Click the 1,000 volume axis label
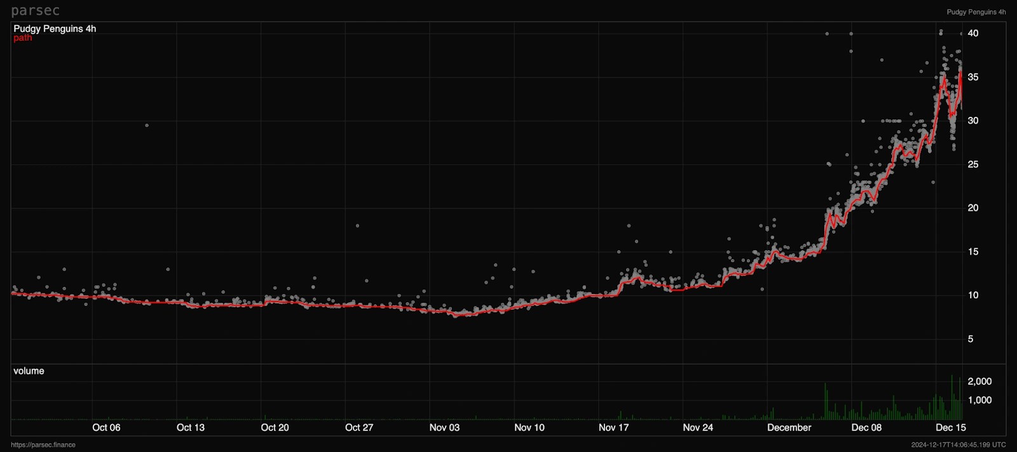 coord(979,400)
